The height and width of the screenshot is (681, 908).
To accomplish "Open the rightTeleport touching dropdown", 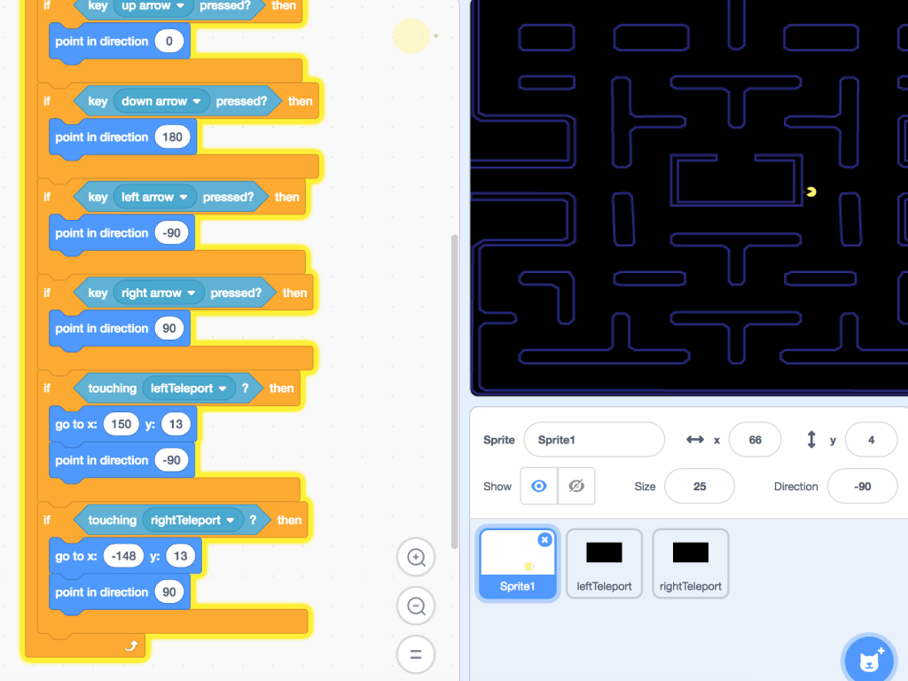I will 192,520.
